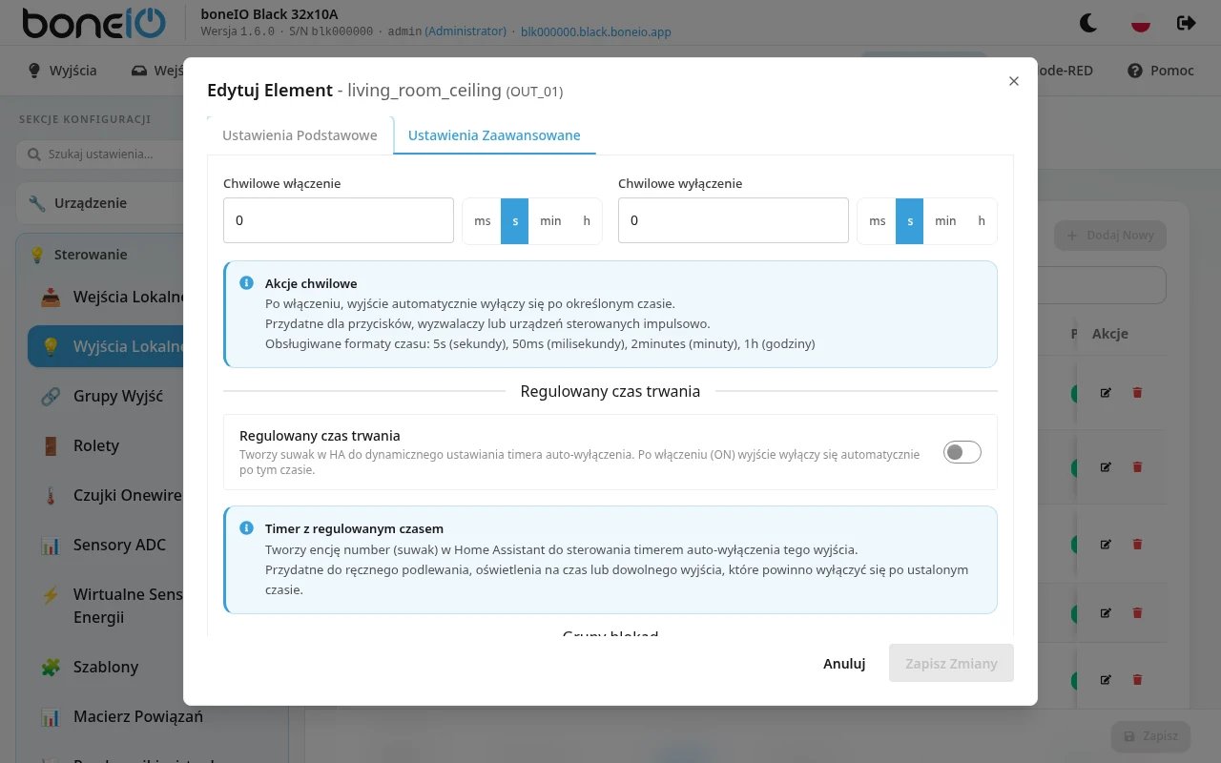Select s unit for Chwilowe włączenie

pos(515,221)
